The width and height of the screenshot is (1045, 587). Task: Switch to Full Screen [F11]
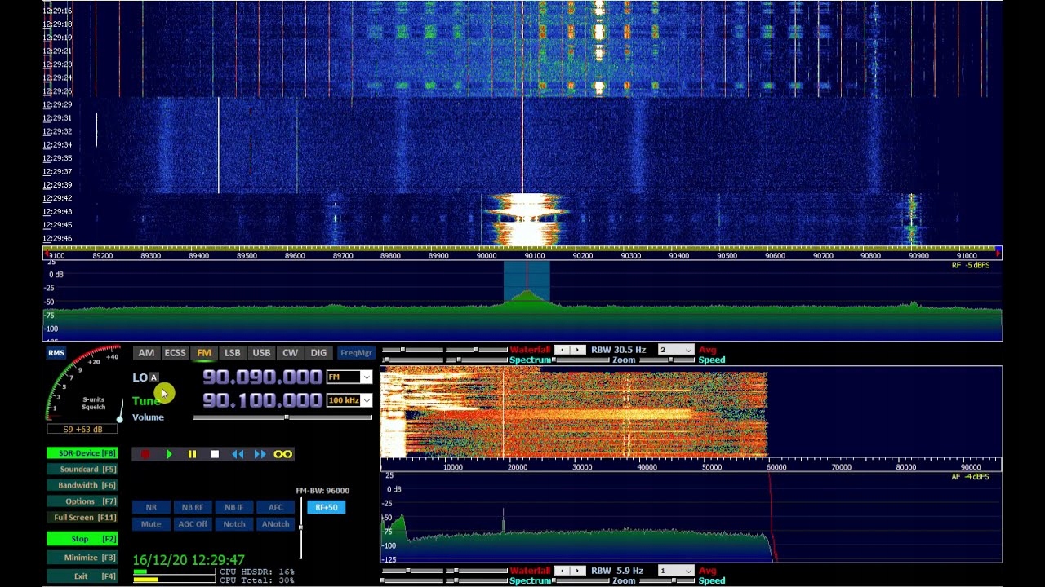coord(82,518)
